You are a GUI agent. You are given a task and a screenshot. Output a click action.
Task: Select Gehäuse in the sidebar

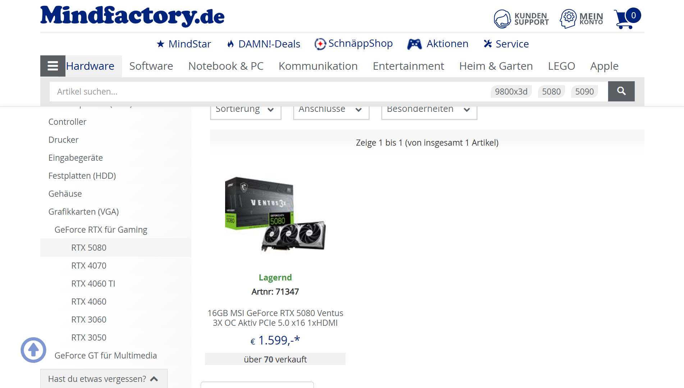pos(65,193)
